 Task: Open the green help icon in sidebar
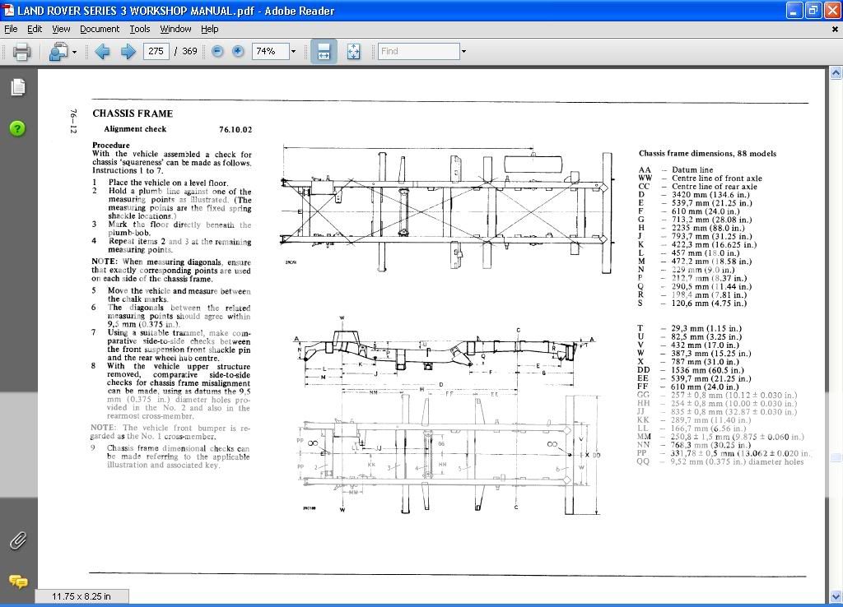17,128
